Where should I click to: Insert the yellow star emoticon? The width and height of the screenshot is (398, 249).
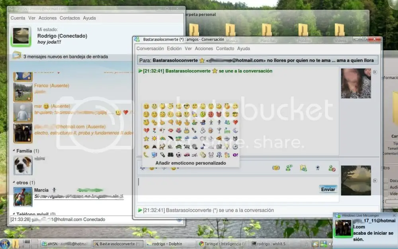pos(146,139)
